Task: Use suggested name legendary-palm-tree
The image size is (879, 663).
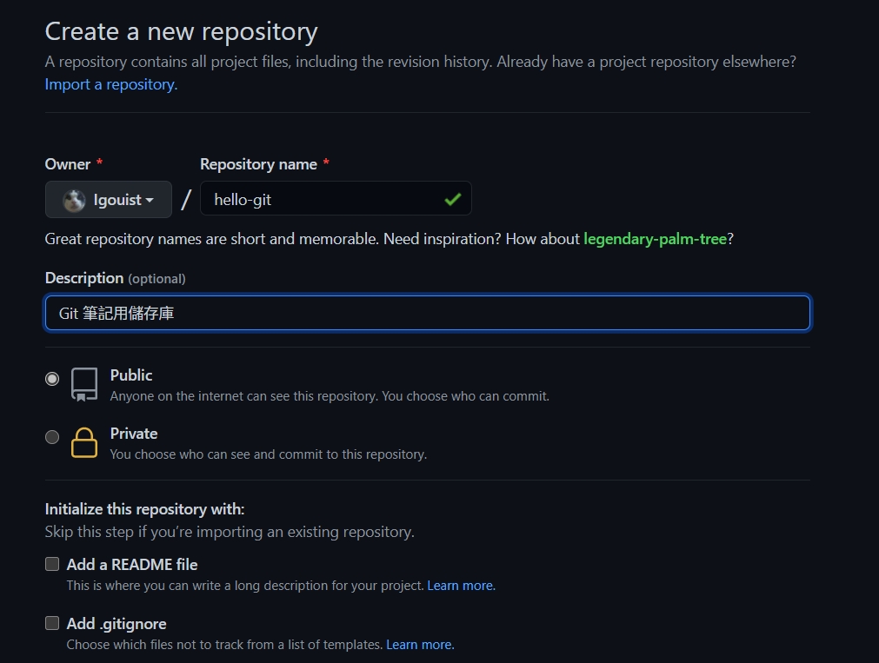Action: [x=655, y=238]
